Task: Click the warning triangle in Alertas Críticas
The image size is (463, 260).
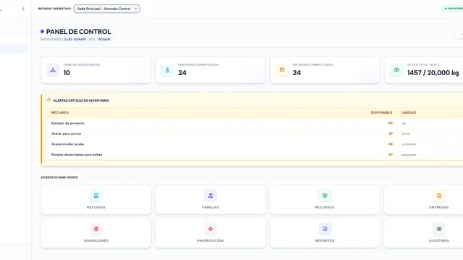Action: tap(48, 100)
